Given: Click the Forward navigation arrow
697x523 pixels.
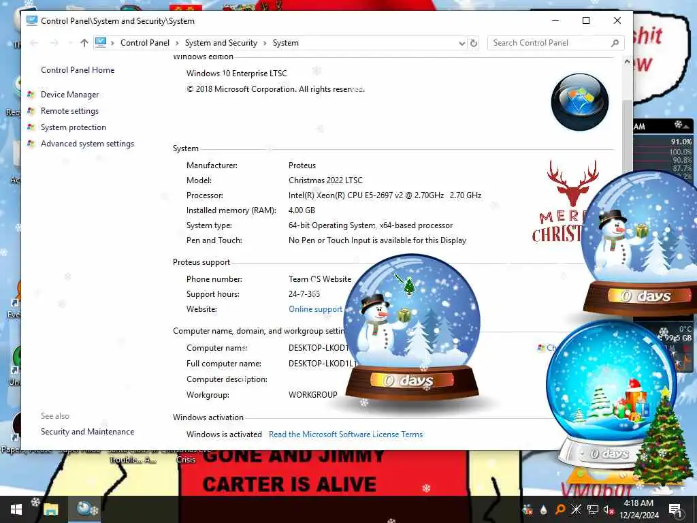Looking at the screenshot, I should [x=54, y=43].
